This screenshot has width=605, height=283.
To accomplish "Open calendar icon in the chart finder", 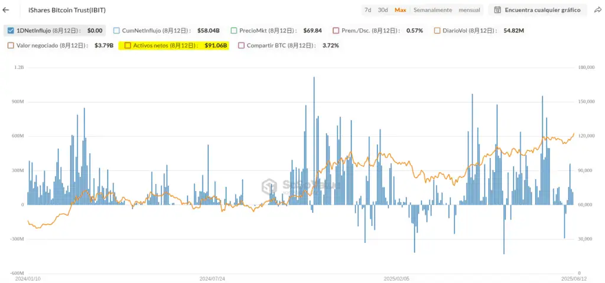I will coord(497,10).
